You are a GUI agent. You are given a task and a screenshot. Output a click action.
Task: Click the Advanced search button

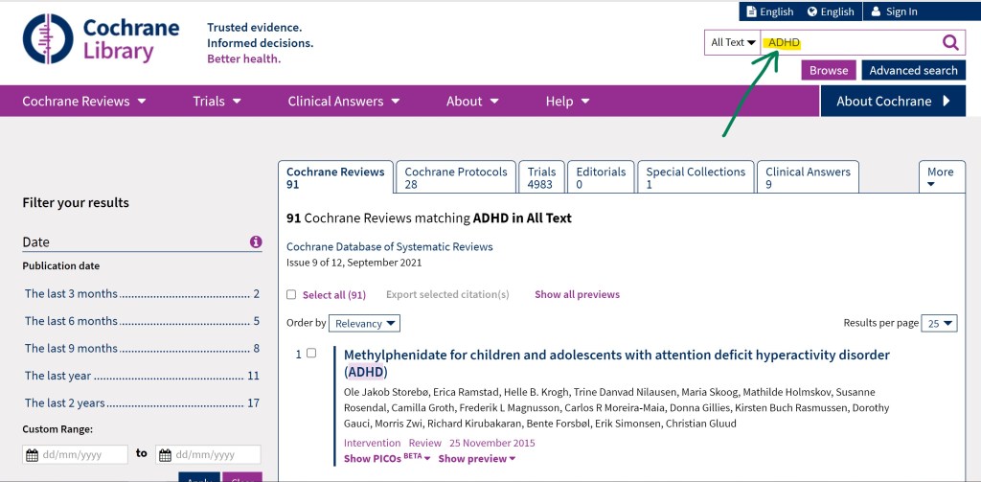[x=913, y=70]
